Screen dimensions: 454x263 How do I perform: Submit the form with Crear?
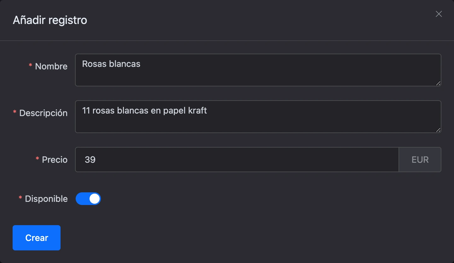point(37,238)
